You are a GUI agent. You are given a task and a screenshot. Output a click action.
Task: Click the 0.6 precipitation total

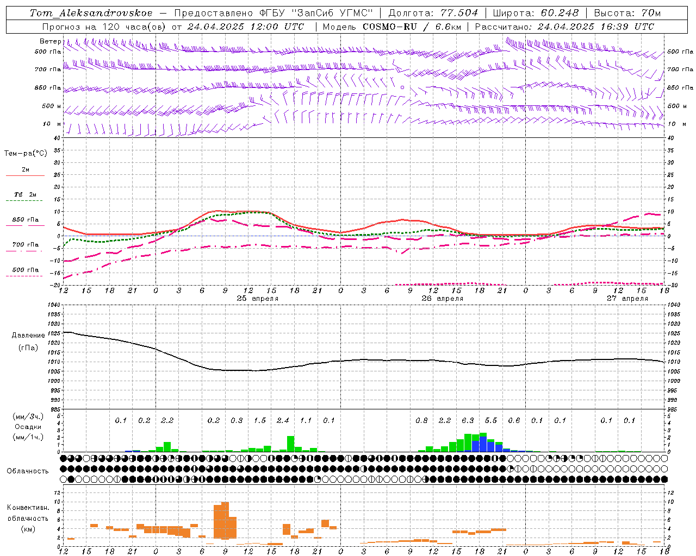pos(514,420)
